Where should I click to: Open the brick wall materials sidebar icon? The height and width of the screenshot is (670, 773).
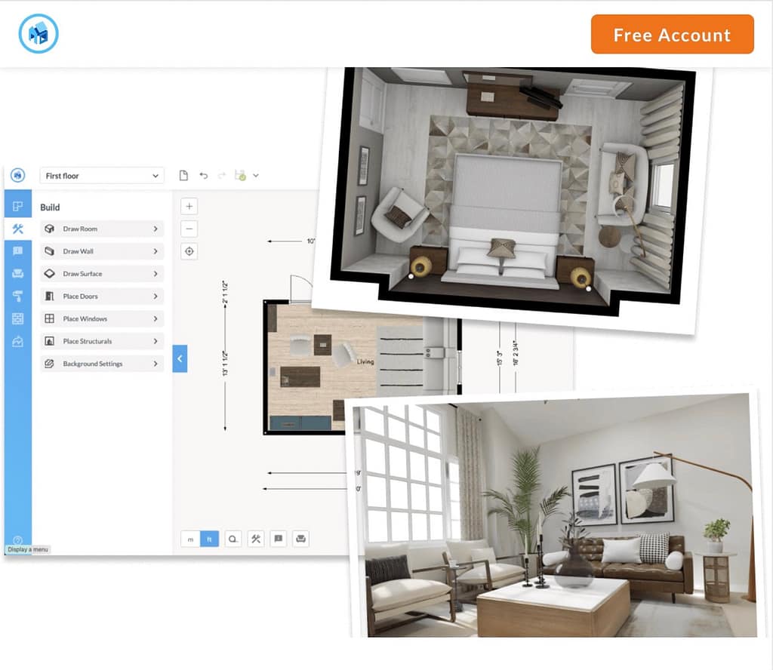(17, 319)
